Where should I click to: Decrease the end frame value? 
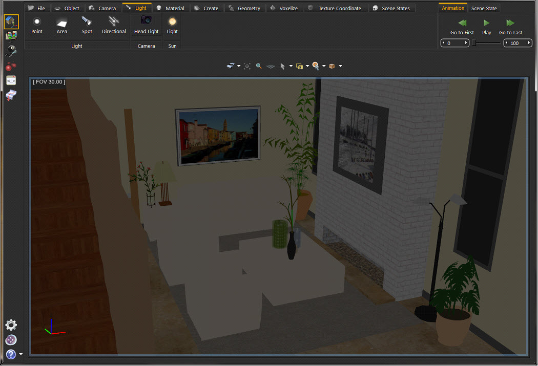tap(507, 43)
